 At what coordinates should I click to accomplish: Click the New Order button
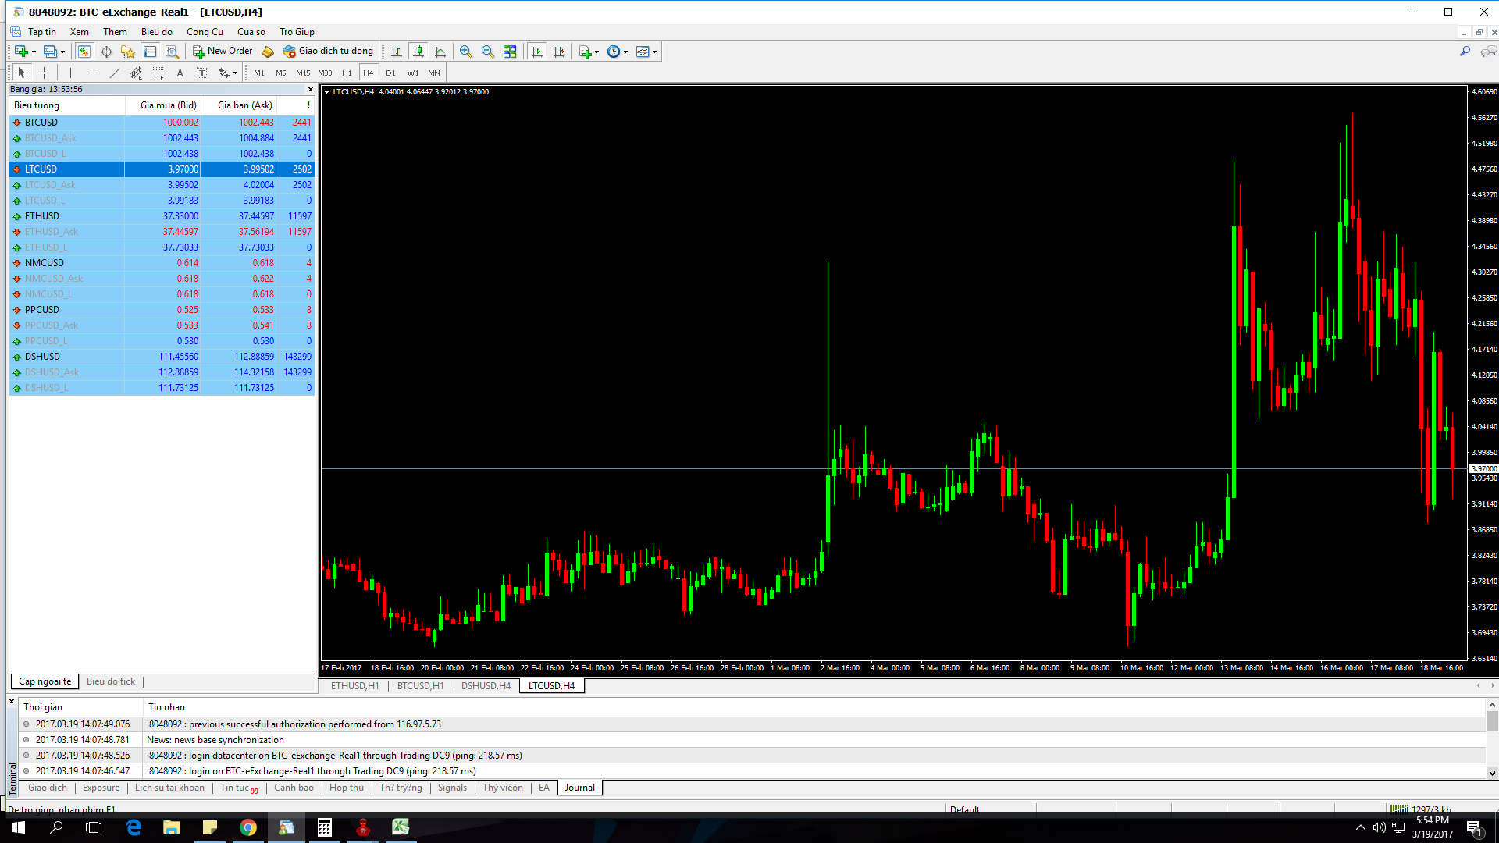[223, 52]
